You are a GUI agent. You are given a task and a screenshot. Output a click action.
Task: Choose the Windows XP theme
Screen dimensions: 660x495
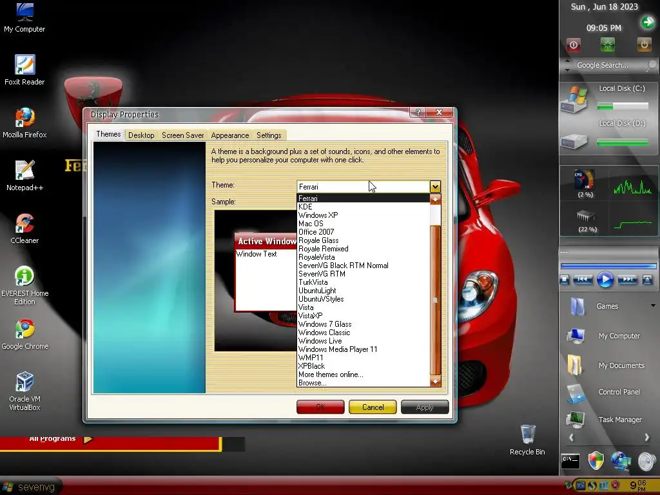tap(364, 215)
